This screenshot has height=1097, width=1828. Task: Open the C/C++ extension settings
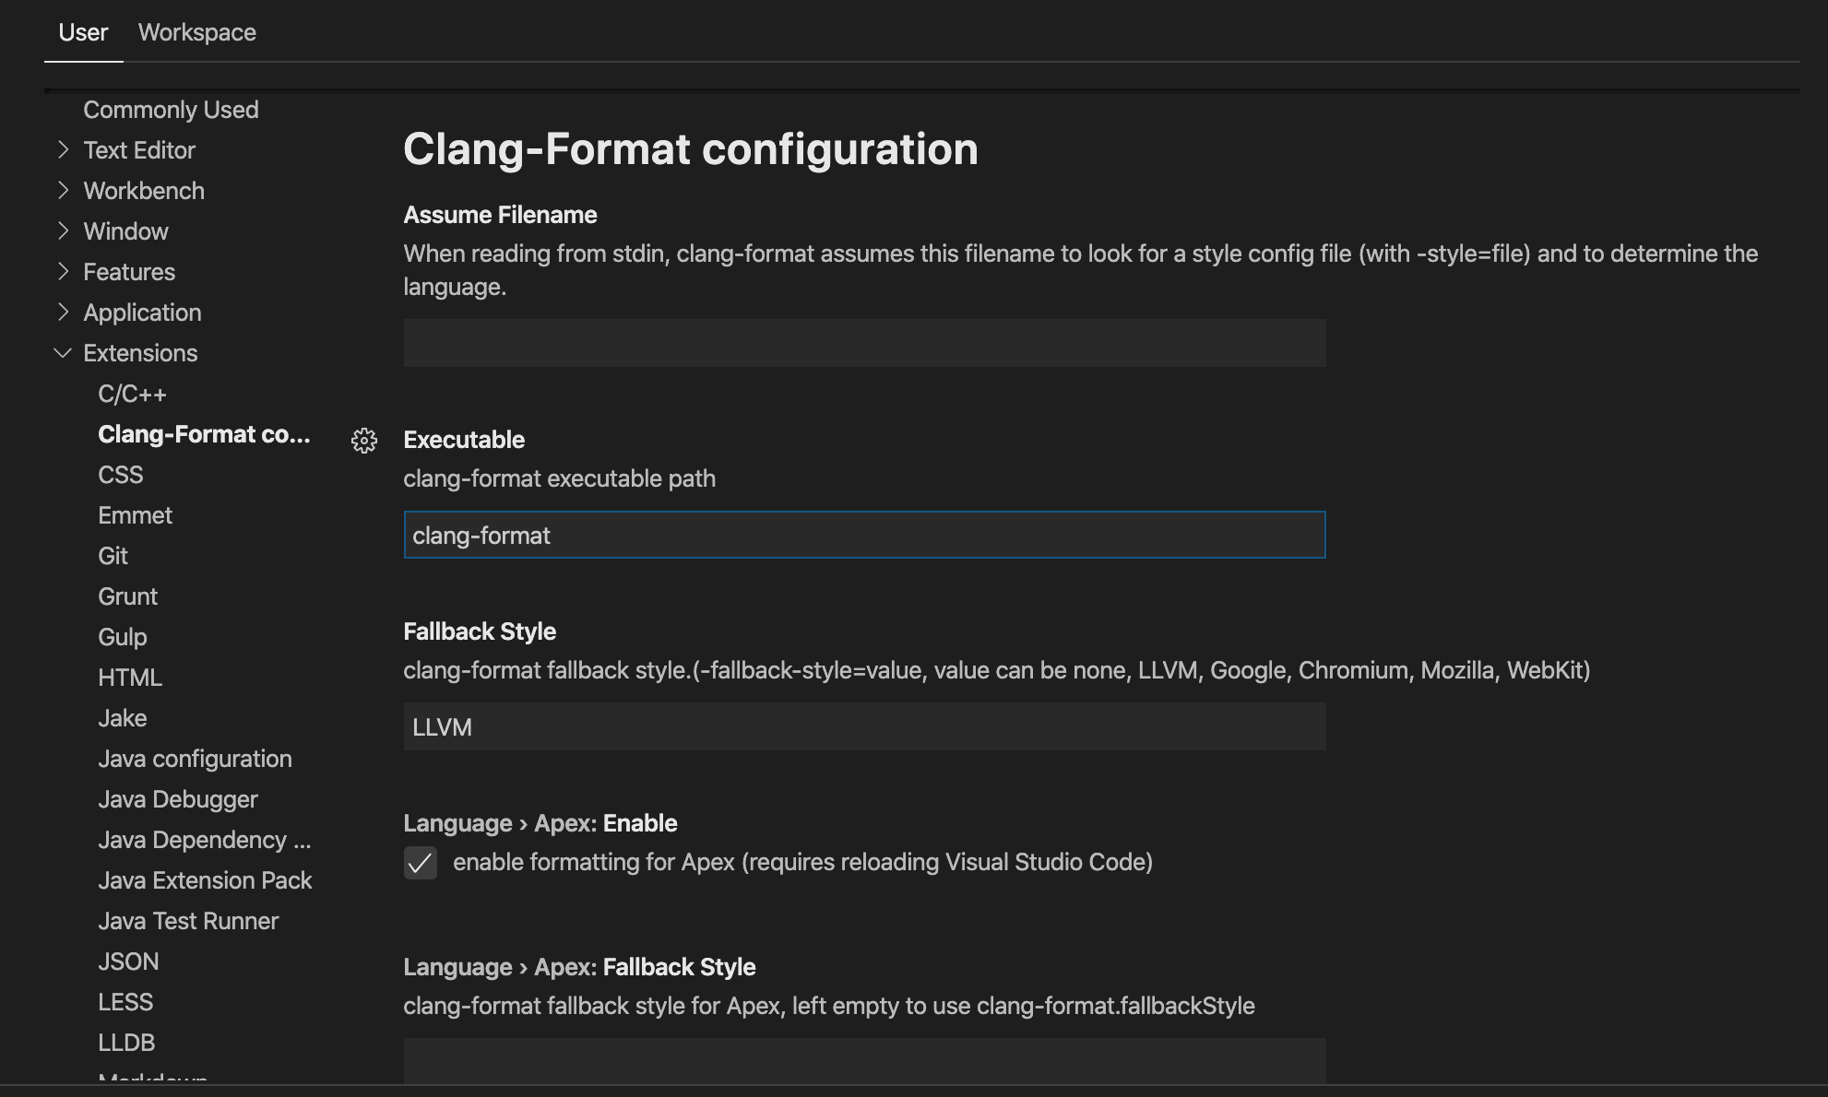[132, 394]
